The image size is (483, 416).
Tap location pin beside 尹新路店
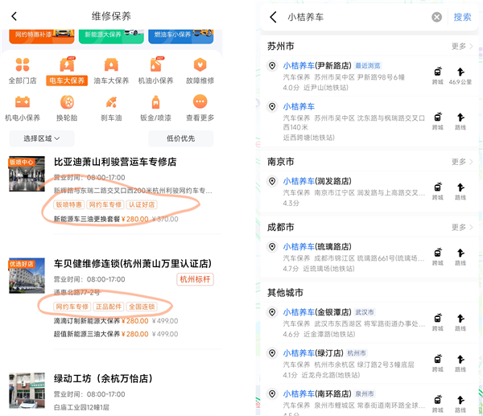click(x=272, y=66)
